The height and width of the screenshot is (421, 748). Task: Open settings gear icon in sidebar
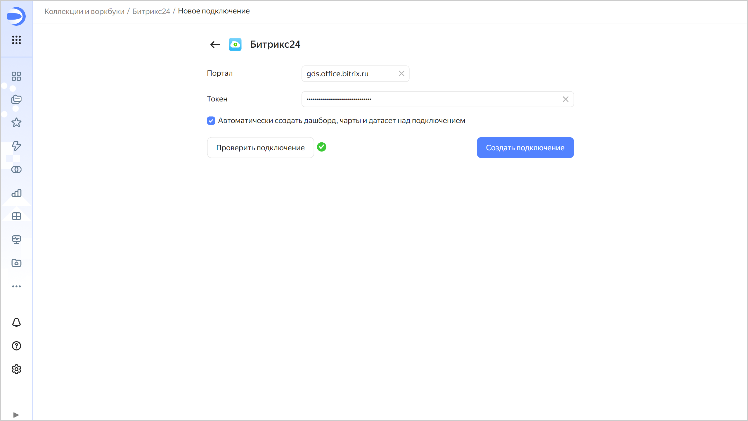click(x=16, y=369)
